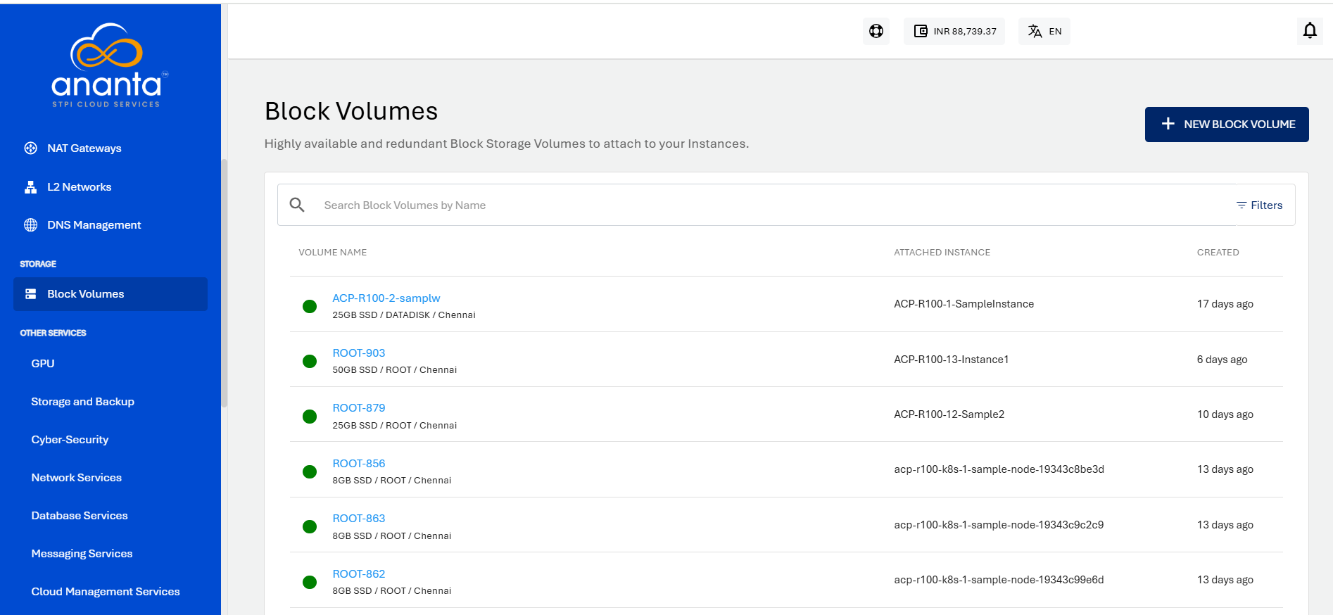Click status dot of ROOT-862
Screen dimensions: 1333x615
click(x=310, y=582)
